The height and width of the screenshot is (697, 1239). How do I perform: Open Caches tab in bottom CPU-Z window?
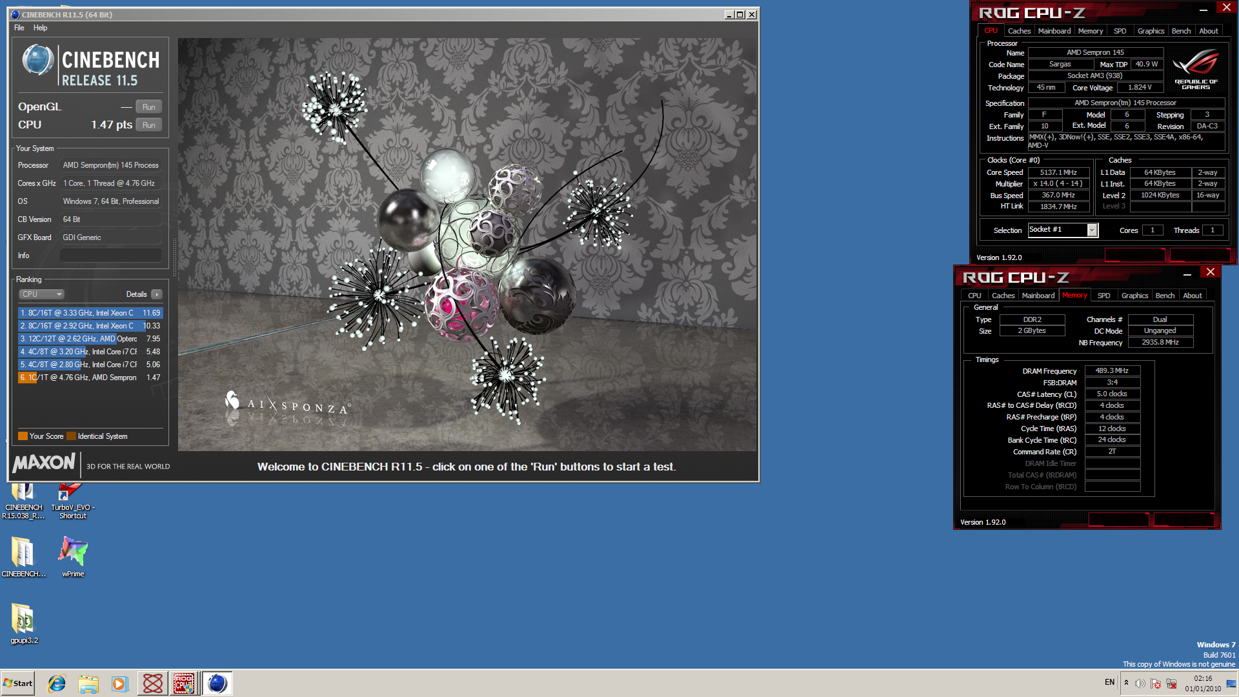click(x=1003, y=296)
